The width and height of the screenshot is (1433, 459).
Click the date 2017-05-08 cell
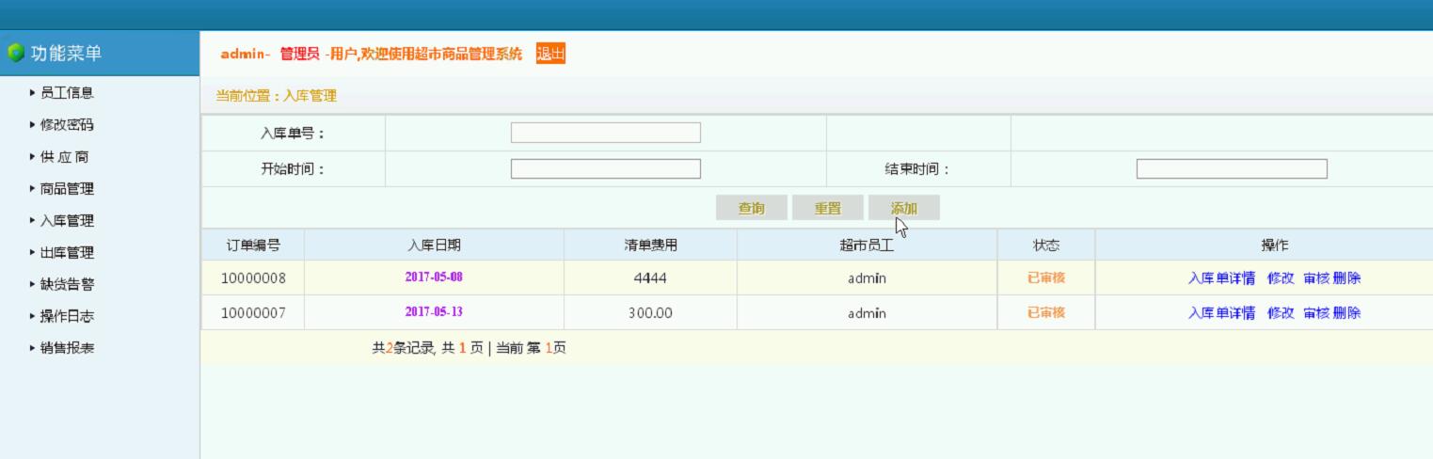(x=434, y=277)
